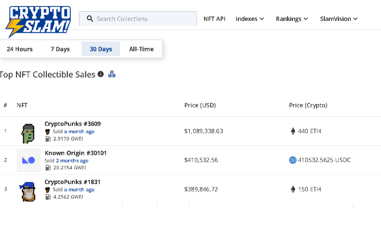Click the USDC coin icon in row 2
The width and height of the screenshot is (381, 232).
293,160
